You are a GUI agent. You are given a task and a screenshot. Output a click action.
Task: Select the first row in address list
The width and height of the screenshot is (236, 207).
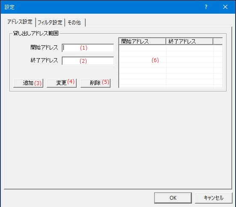coord(170,48)
